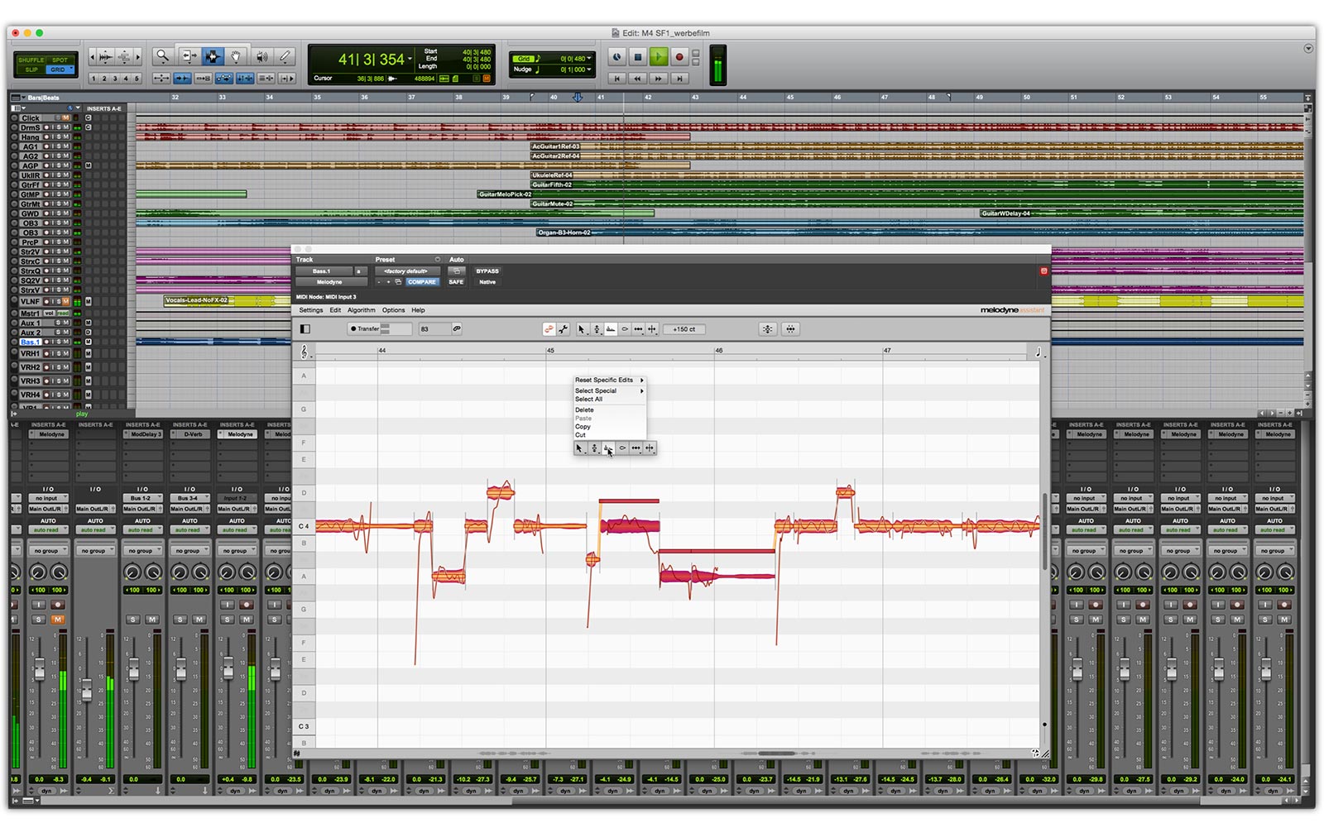Select the Selector tool

(213, 56)
